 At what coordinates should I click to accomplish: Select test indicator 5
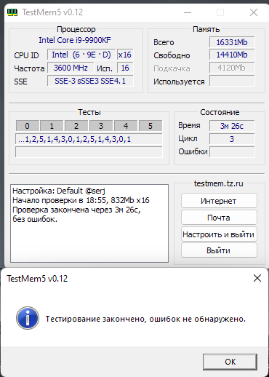click(x=150, y=126)
